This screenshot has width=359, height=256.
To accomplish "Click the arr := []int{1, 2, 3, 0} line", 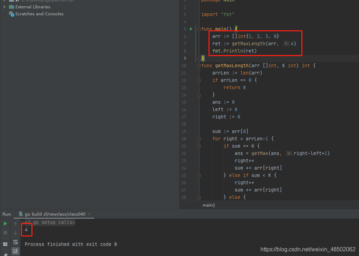I will (x=246, y=36).
